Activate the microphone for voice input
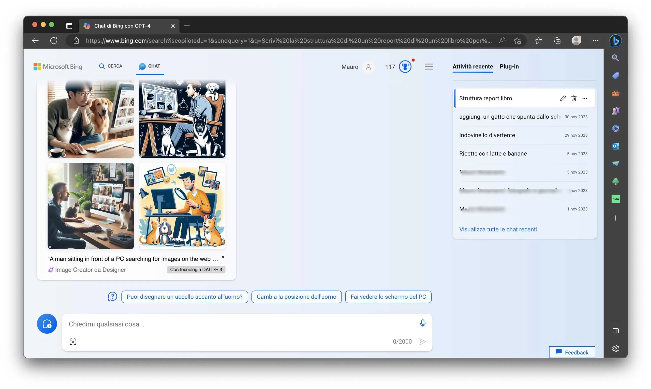Viewport: 651px width, 389px height. coord(422,323)
